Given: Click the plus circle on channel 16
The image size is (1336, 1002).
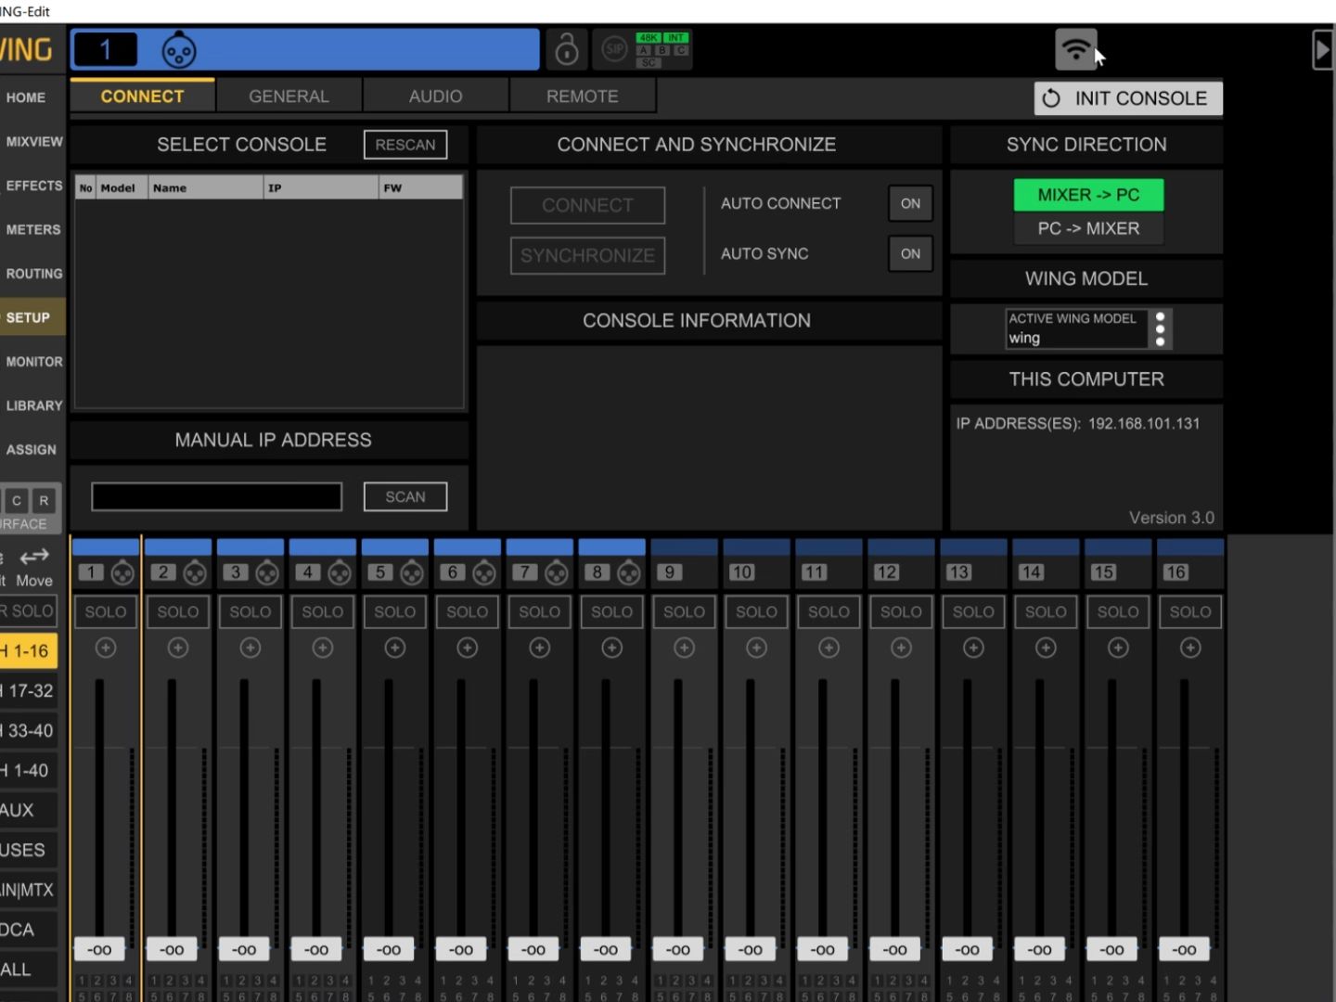Looking at the screenshot, I should 1190,648.
